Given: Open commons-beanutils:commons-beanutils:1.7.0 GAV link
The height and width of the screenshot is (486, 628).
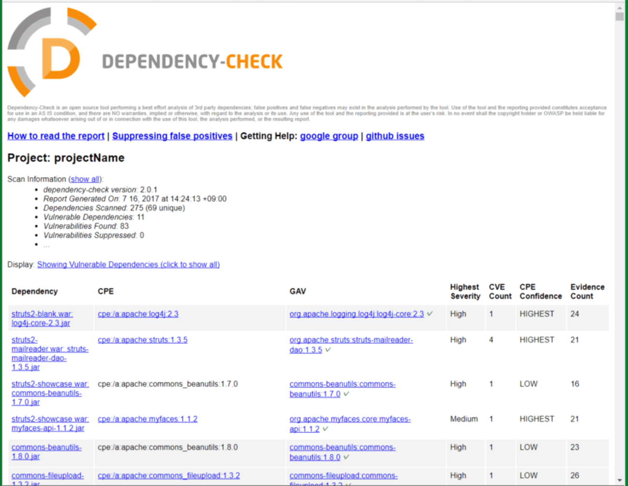Looking at the screenshot, I should tap(342, 389).
